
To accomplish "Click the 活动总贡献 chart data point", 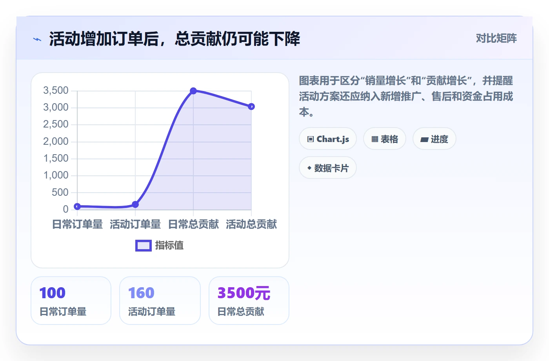I will [x=251, y=106].
